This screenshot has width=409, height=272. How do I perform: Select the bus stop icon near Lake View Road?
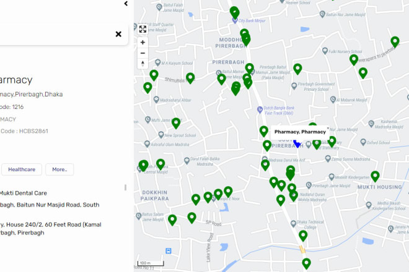click(169, 251)
